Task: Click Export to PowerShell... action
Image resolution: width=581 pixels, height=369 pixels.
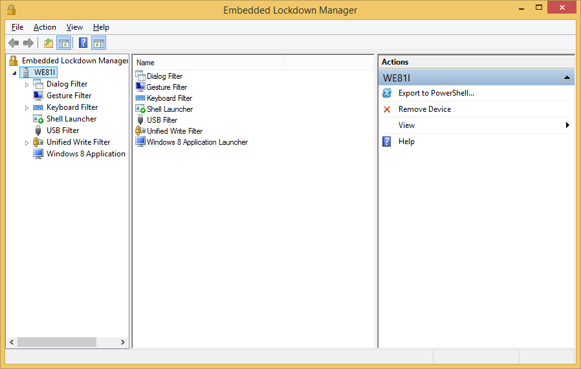Action: [436, 93]
